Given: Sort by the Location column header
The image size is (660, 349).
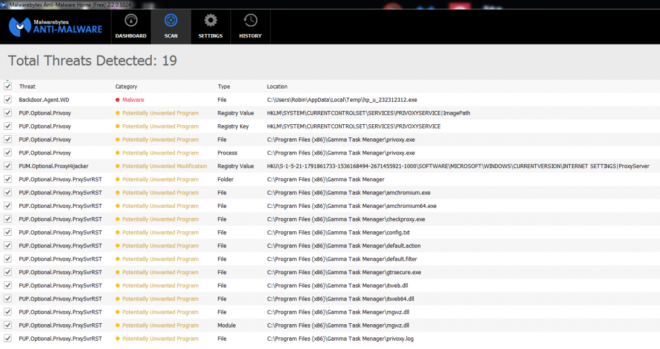Looking at the screenshot, I should click(x=277, y=86).
